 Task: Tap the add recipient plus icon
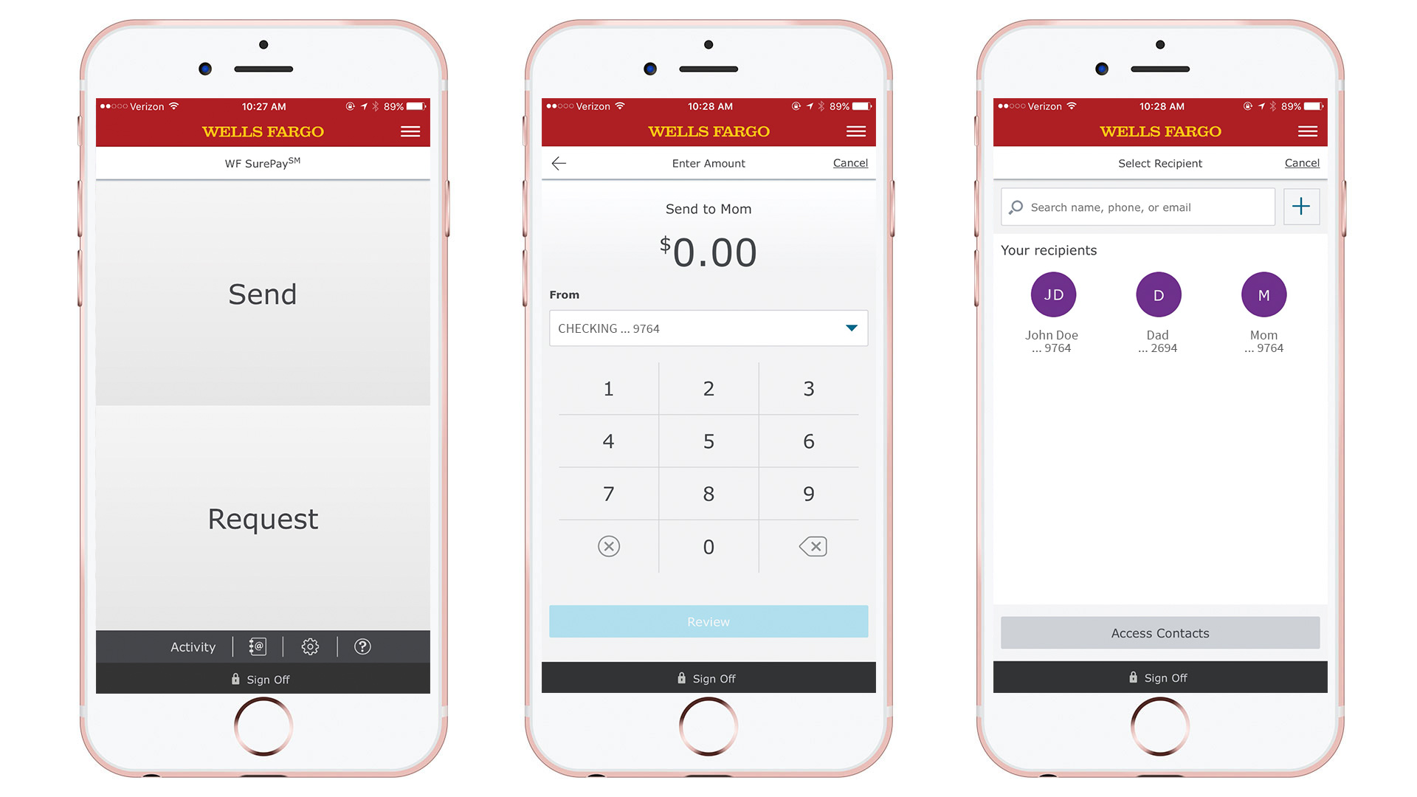1301,207
